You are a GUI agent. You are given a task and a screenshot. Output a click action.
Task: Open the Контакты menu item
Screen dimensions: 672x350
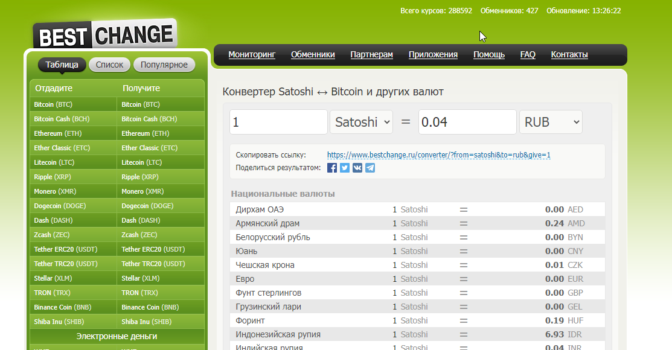click(569, 54)
